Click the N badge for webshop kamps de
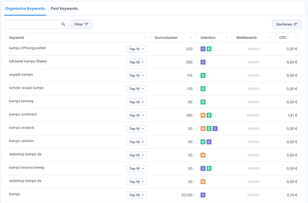 pyautogui.click(x=203, y=155)
